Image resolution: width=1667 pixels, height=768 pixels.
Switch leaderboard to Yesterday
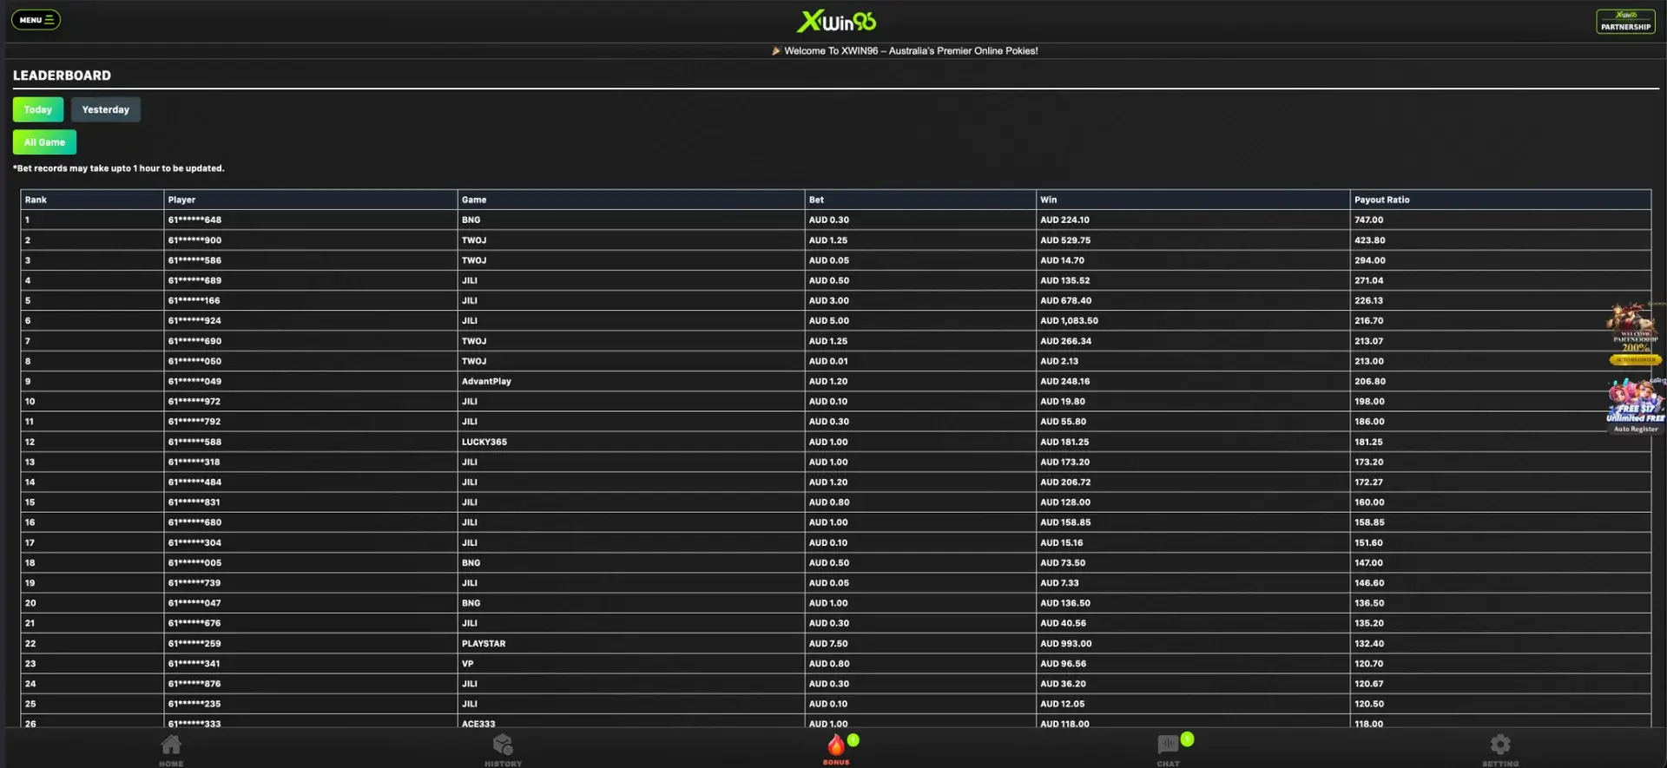click(106, 109)
